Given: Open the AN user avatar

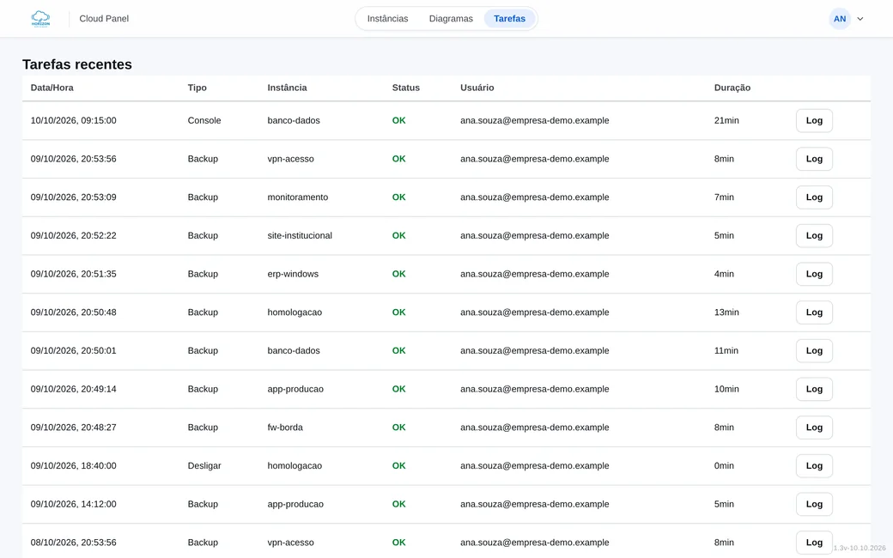Looking at the screenshot, I should (840, 19).
